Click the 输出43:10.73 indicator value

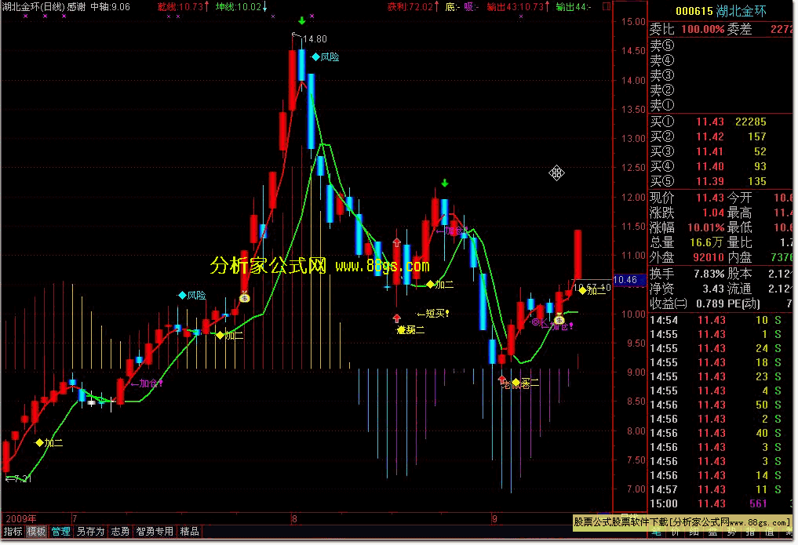pyautogui.click(x=518, y=6)
